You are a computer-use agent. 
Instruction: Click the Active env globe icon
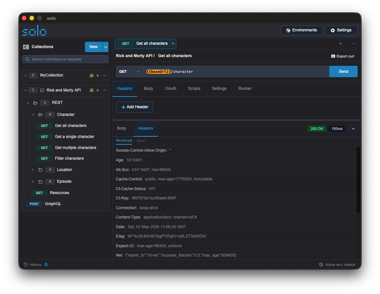pos(321,265)
